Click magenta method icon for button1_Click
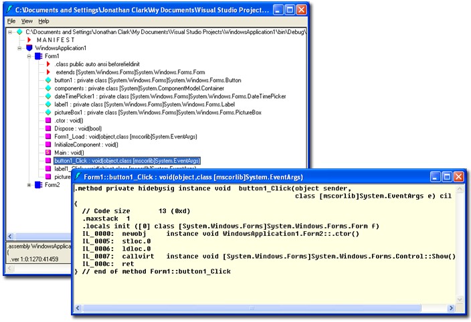The image size is (471, 322). pos(48,161)
